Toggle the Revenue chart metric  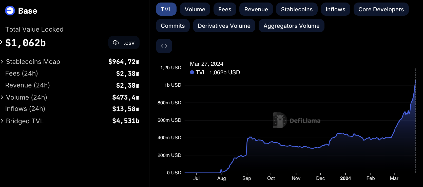256,9
